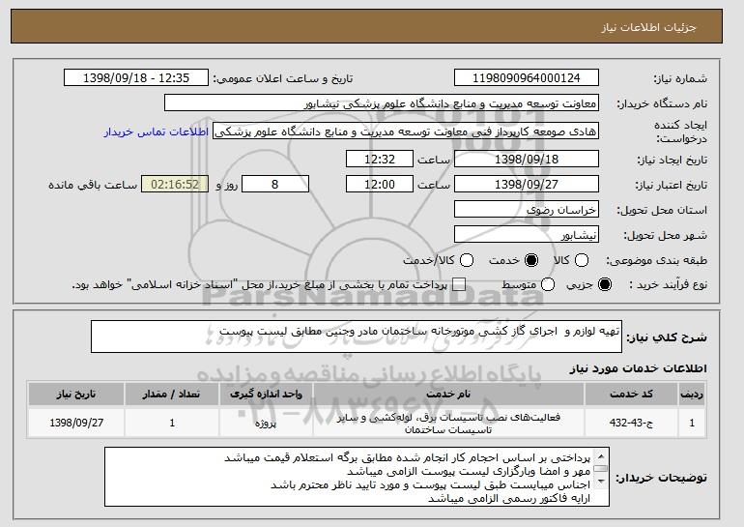The height and width of the screenshot is (527, 744).
Task: Click the scroll down arrow in buyer notes
Action: 601,482
